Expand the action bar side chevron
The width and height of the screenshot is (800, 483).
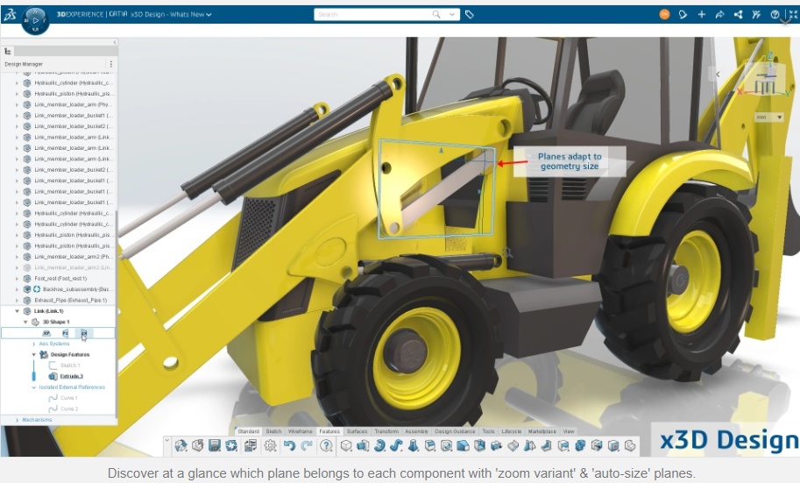click(x=166, y=442)
